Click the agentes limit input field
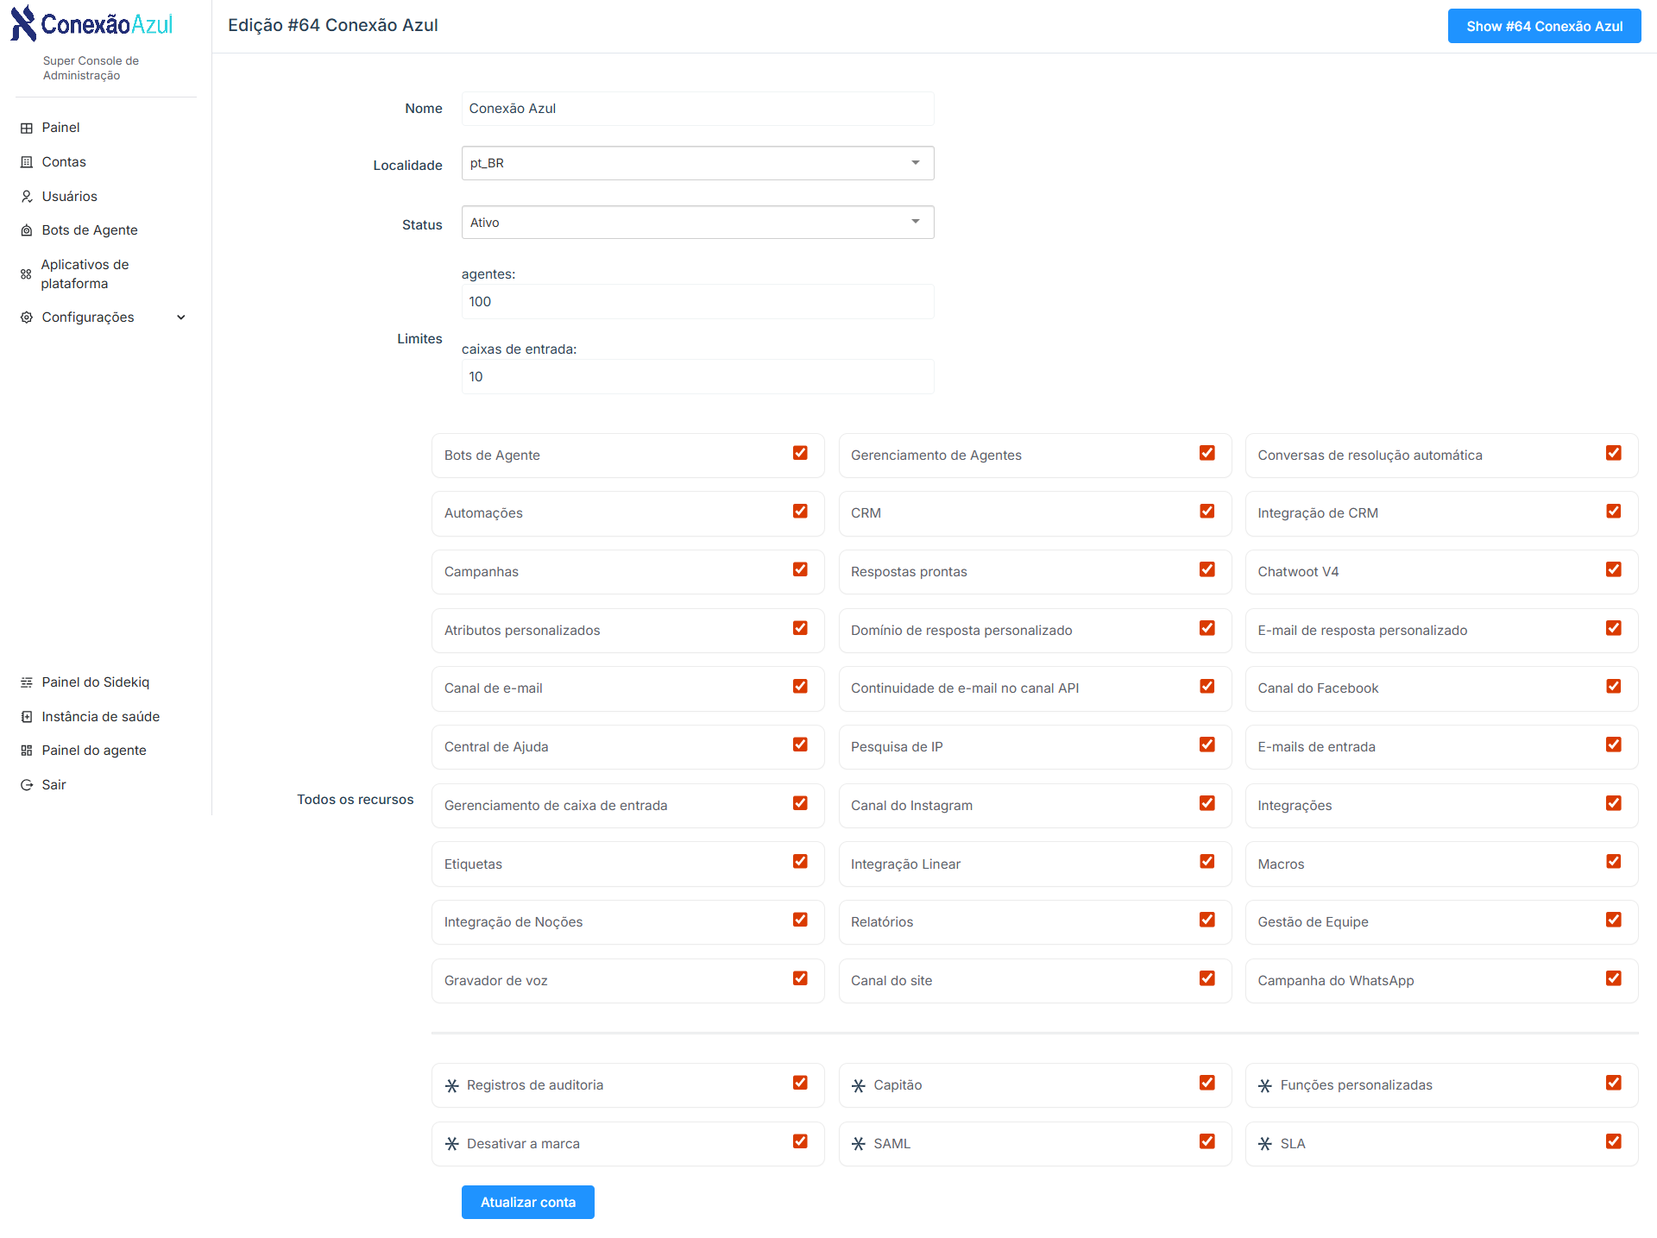The height and width of the screenshot is (1238, 1657). 697,302
